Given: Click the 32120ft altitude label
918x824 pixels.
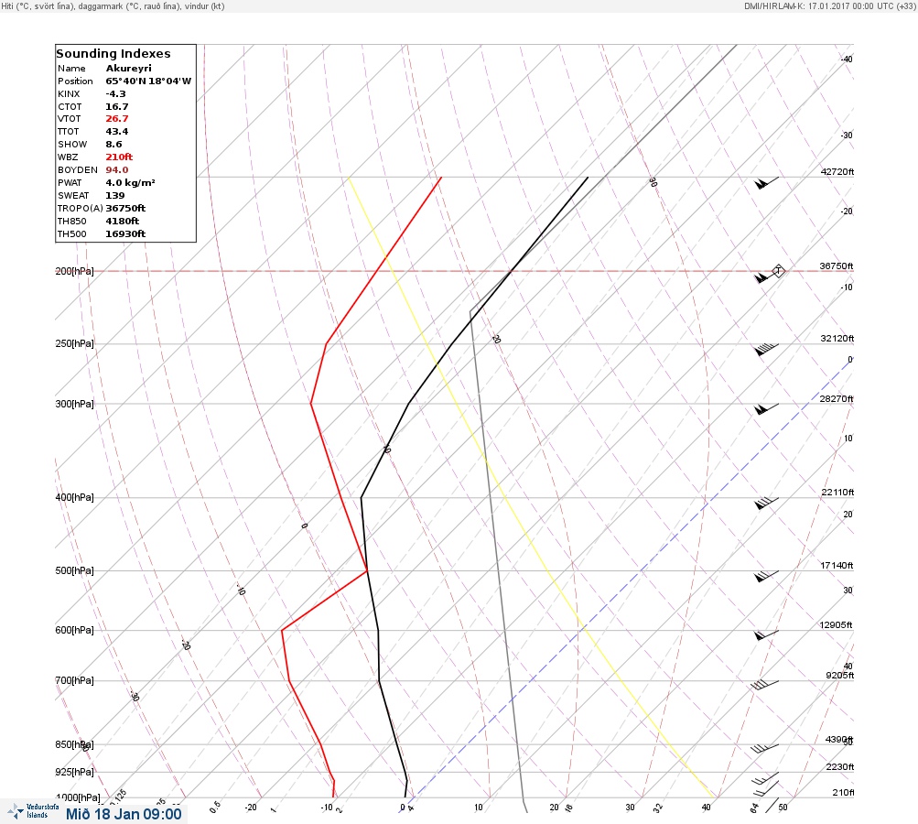Looking at the screenshot, I should 837,339.
